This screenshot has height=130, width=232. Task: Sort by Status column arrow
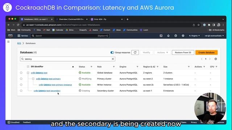[91, 67]
